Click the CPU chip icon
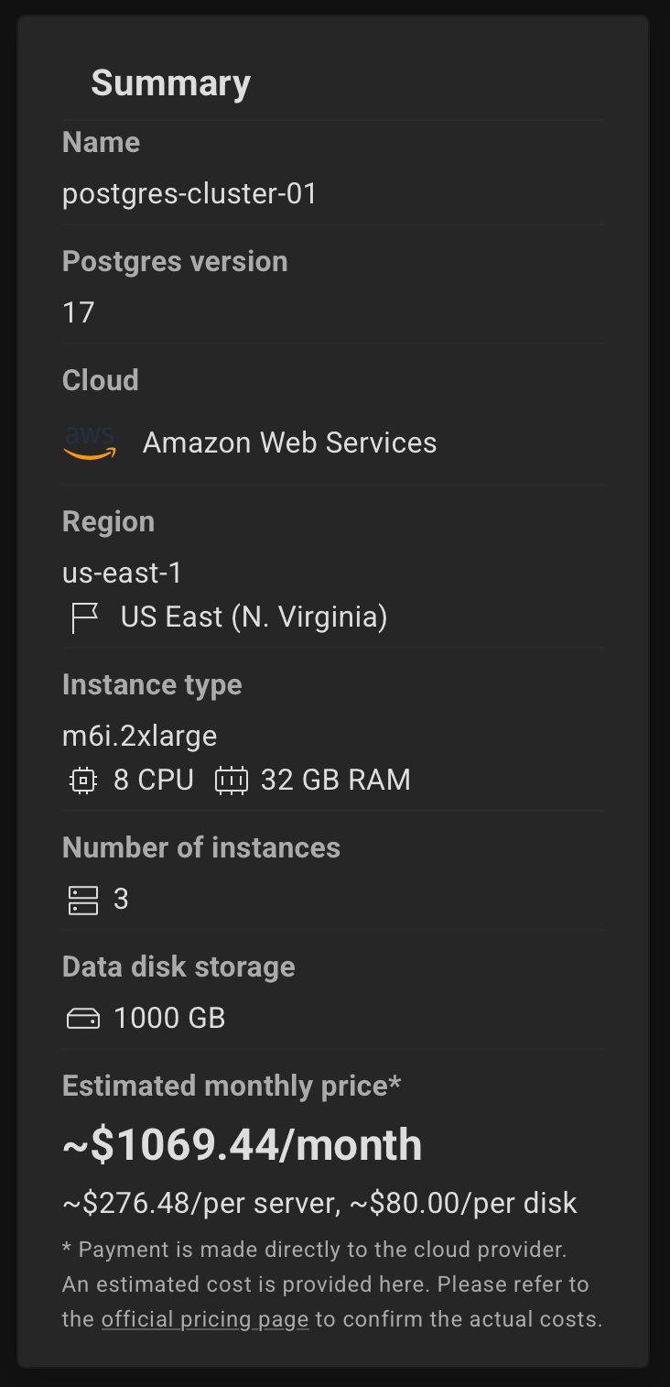 83,781
